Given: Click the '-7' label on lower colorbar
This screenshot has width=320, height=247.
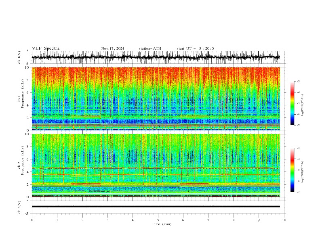Looking at the screenshot, I should pyautogui.click(x=298, y=192).
